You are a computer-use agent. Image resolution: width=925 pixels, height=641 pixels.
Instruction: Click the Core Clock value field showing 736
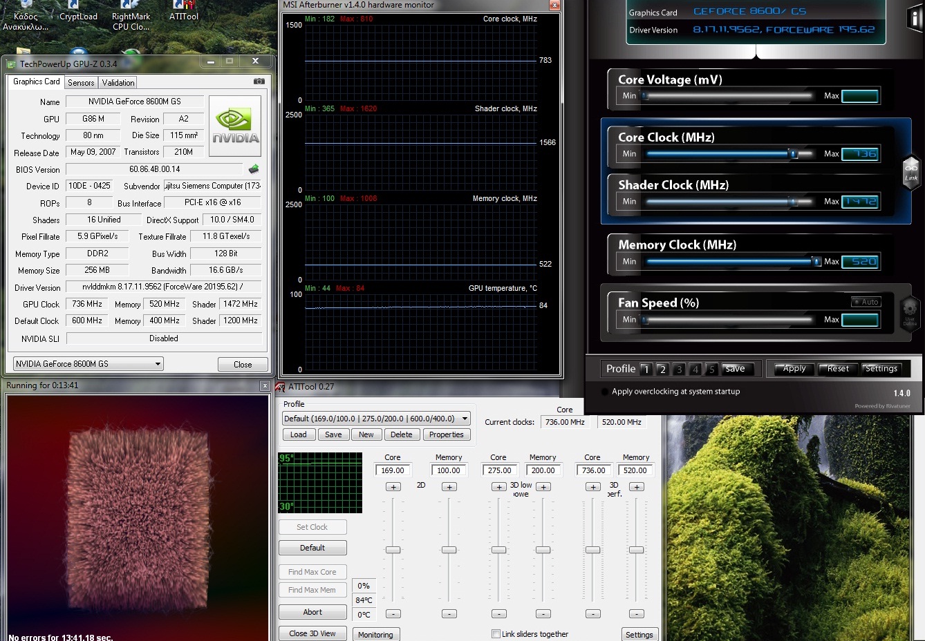[860, 154]
